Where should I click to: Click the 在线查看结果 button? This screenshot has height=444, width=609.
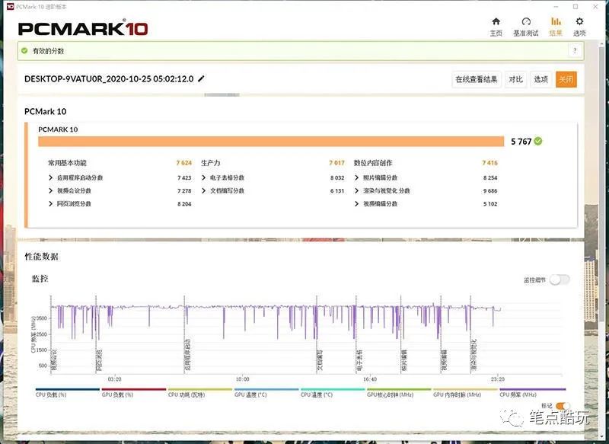tap(477, 80)
